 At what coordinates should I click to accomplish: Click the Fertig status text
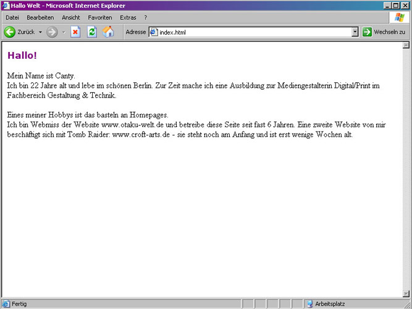[x=19, y=304]
